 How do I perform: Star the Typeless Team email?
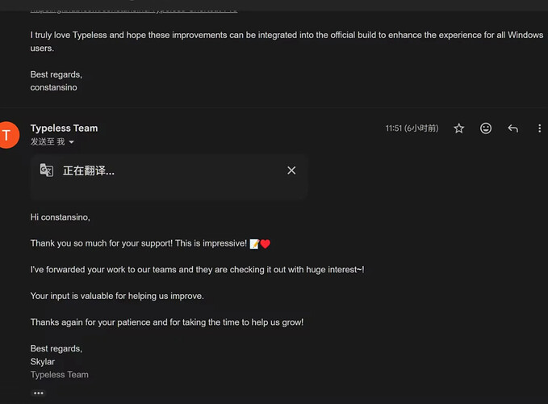[x=458, y=128]
